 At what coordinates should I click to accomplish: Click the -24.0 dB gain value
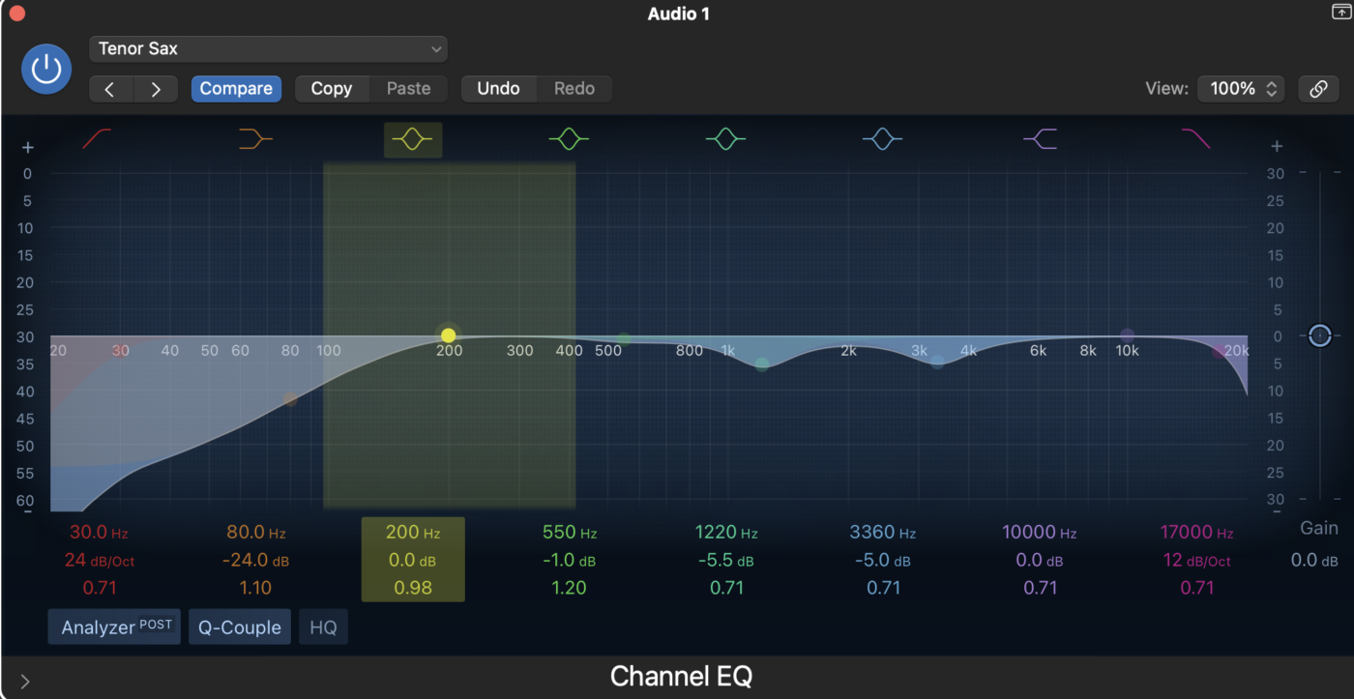pos(256,561)
